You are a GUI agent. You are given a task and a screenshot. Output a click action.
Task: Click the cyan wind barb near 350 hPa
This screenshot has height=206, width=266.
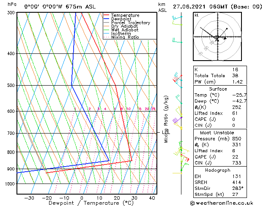[177, 41]
